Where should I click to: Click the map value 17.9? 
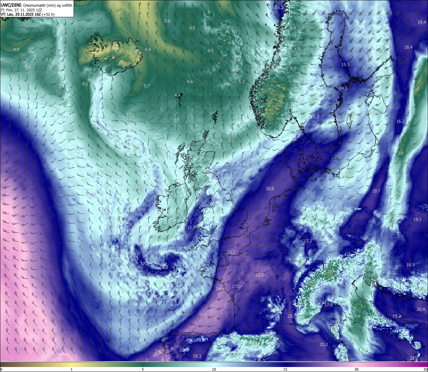click(328, 305)
